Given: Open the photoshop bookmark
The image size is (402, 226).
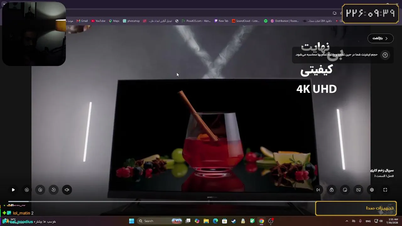Looking at the screenshot, I should tap(131, 21).
